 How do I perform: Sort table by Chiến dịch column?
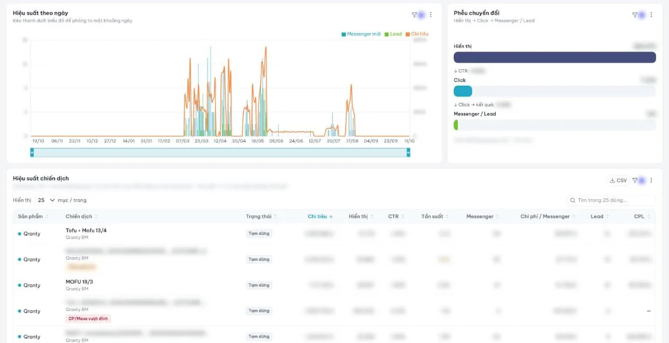[x=81, y=216]
